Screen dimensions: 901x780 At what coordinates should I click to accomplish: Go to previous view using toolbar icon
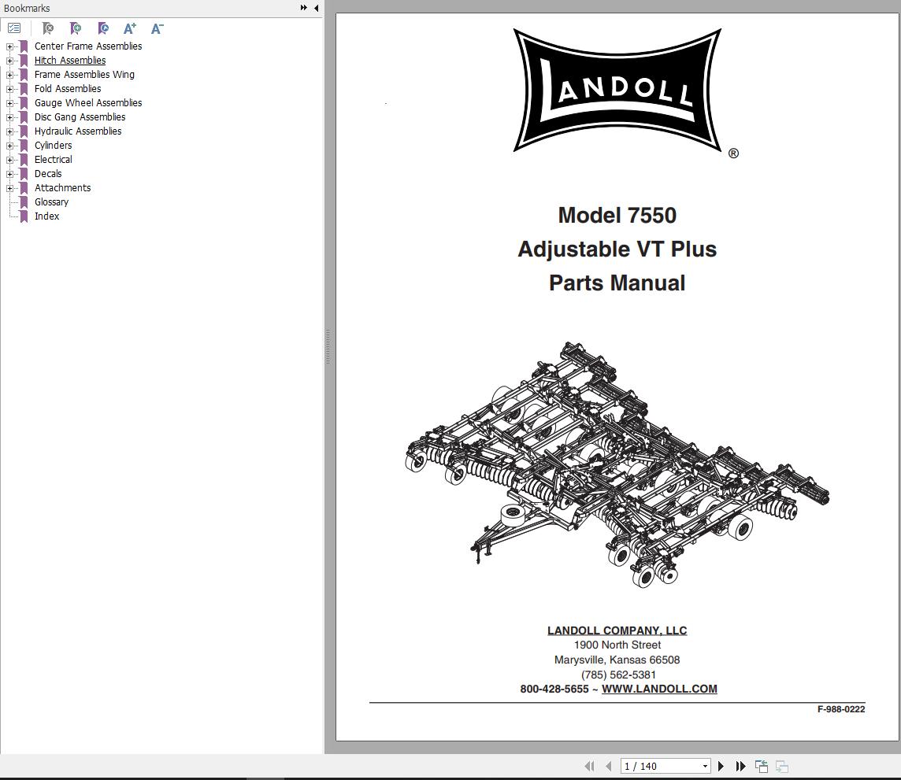[x=761, y=765]
